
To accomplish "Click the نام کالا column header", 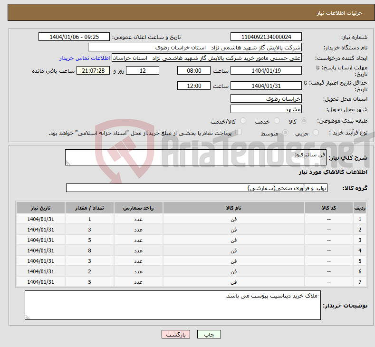I will pos(233,208).
